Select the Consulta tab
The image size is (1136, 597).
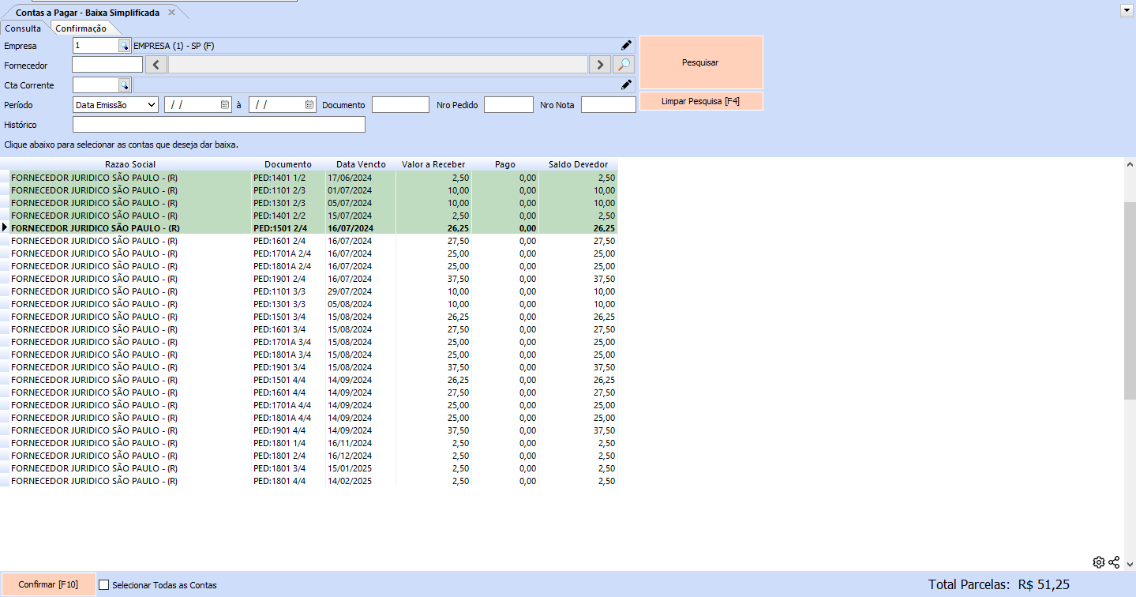coord(24,28)
